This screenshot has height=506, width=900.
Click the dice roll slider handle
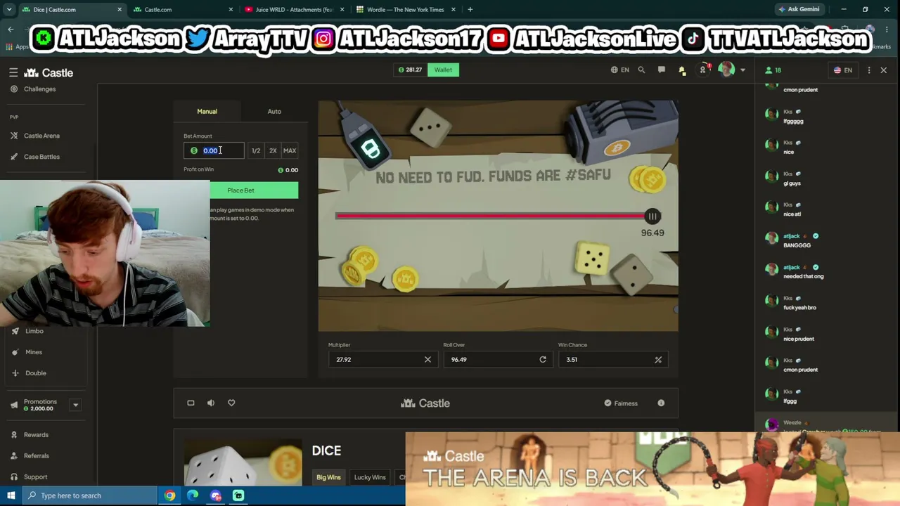(x=652, y=216)
